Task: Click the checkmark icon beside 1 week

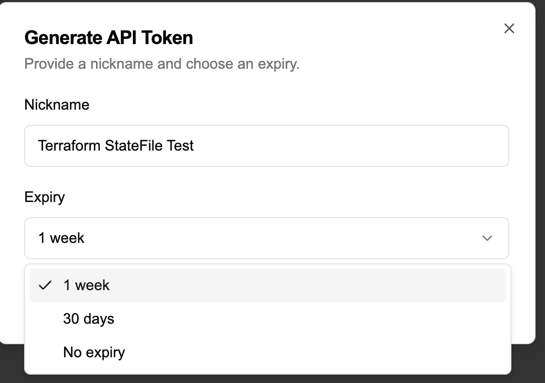Action: [x=46, y=285]
